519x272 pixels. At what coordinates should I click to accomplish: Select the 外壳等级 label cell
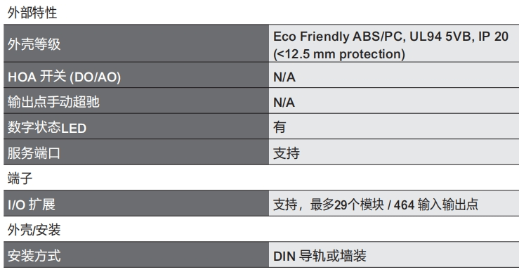pyautogui.click(x=136, y=44)
